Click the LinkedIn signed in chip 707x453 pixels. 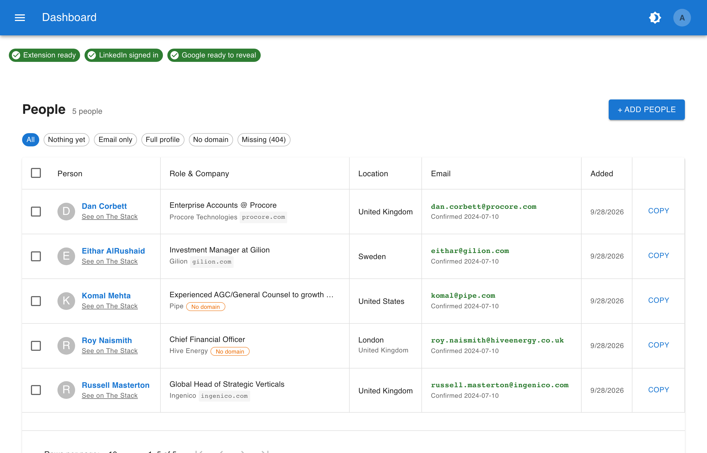pyautogui.click(x=123, y=55)
